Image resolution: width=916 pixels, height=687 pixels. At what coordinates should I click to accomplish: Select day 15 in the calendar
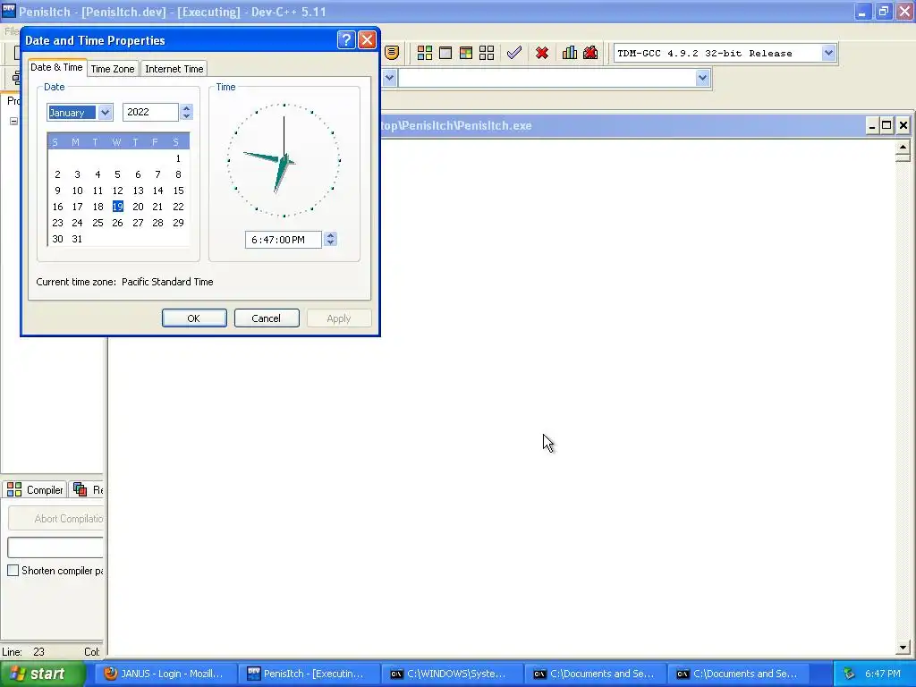[178, 191]
